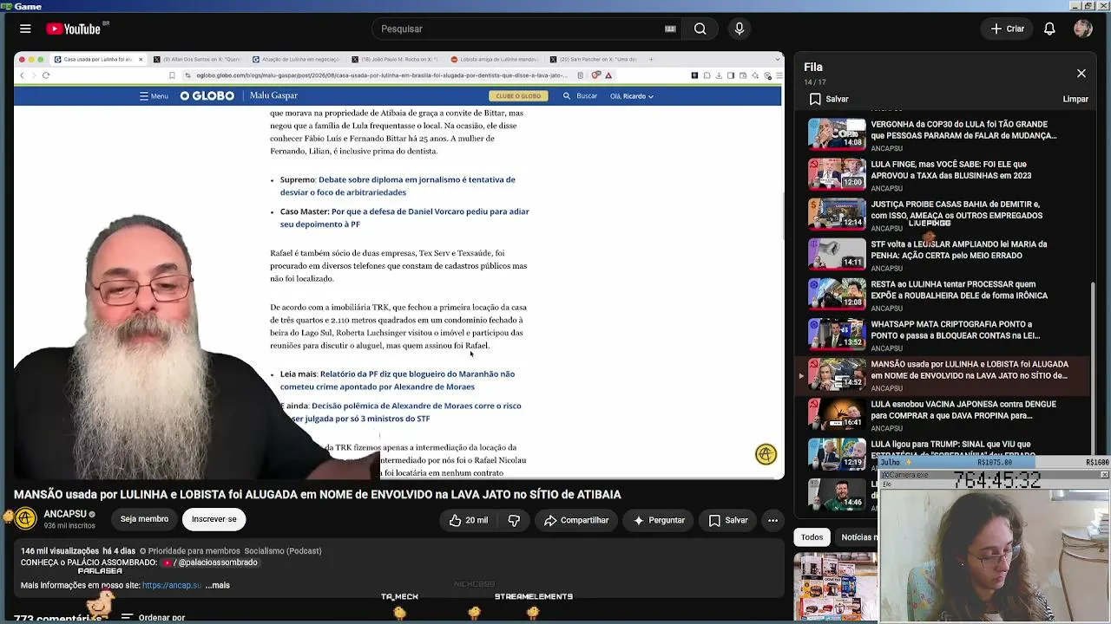Open the CASAS BAHIA queue video thumbnail
Viewport: 1111px width, 624px height.
click(x=837, y=214)
